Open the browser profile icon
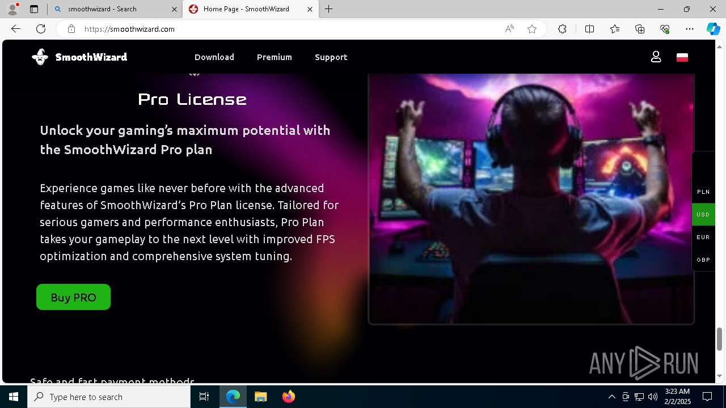726x408 pixels. click(x=12, y=9)
